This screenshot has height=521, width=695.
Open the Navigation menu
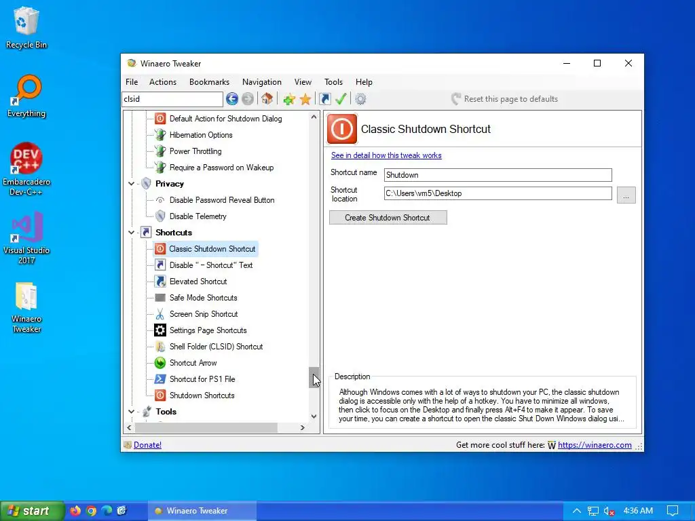(261, 82)
